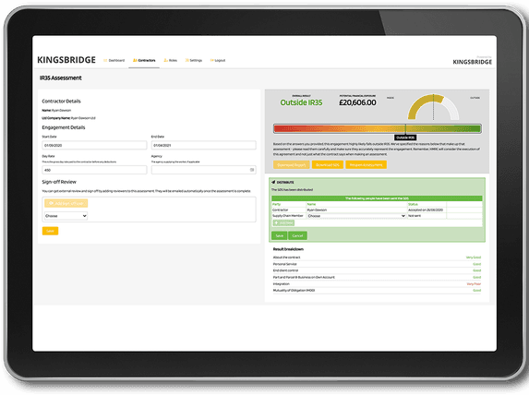Click the small Kingsbridge logo at top right
The height and width of the screenshot is (395, 529).
(x=472, y=62)
